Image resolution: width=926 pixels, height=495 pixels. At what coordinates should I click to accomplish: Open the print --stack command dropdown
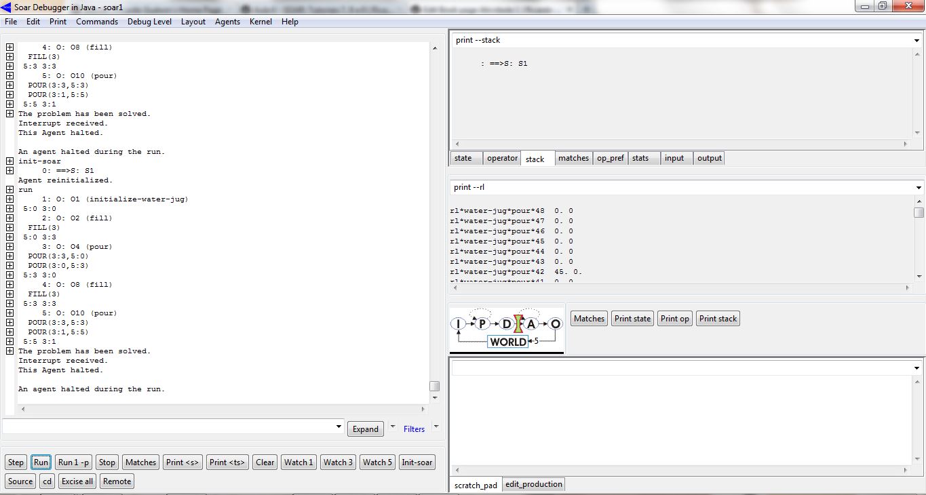pos(917,41)
